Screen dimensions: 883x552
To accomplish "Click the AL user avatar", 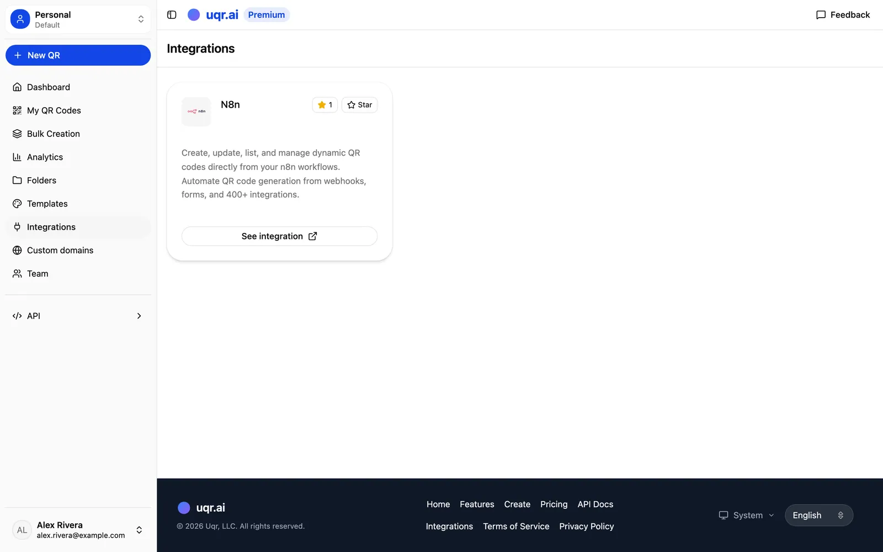I will click(22, 530).
